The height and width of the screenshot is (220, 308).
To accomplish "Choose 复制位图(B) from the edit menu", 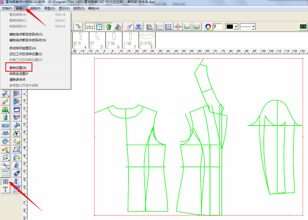I will click(18, 68).
